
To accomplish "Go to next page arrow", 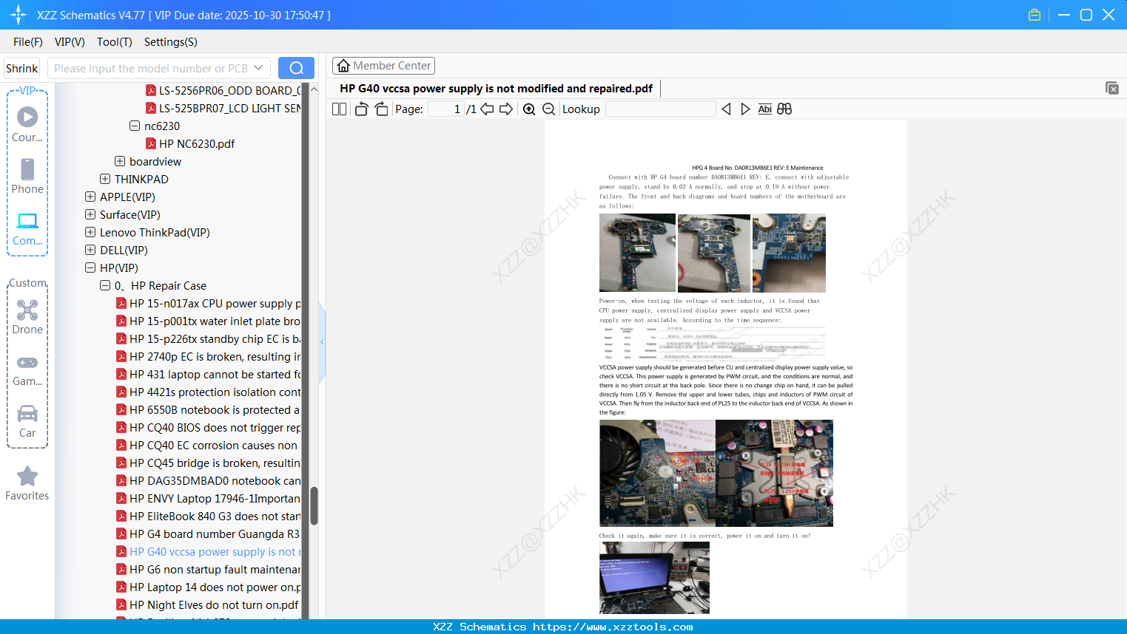I will pyautogui.click(x=506, y=109).
